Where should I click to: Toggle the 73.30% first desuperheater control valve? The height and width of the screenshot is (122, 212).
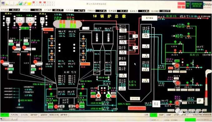point(188,25)
